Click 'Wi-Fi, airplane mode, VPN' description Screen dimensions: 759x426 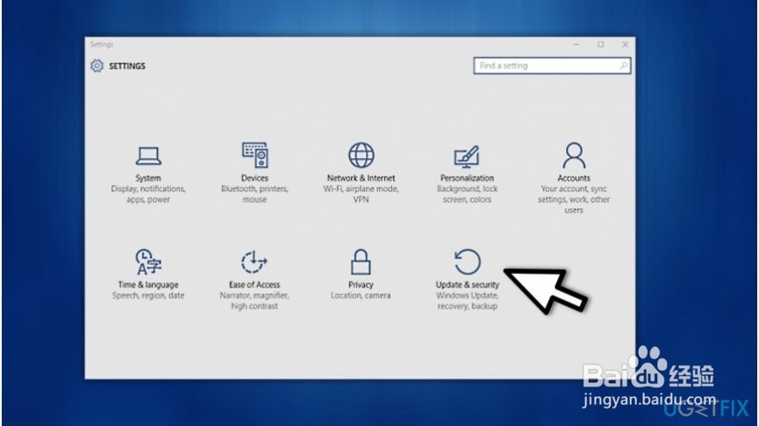point(362,194)
